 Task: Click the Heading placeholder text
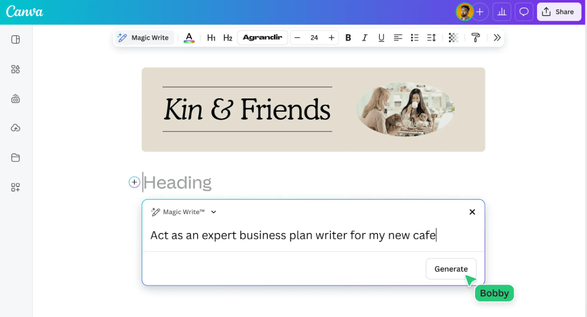coord(177,183)
